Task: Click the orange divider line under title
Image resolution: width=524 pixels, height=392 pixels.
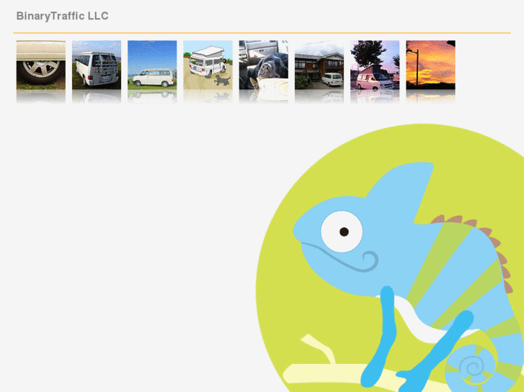Action: tap(262, 33)
